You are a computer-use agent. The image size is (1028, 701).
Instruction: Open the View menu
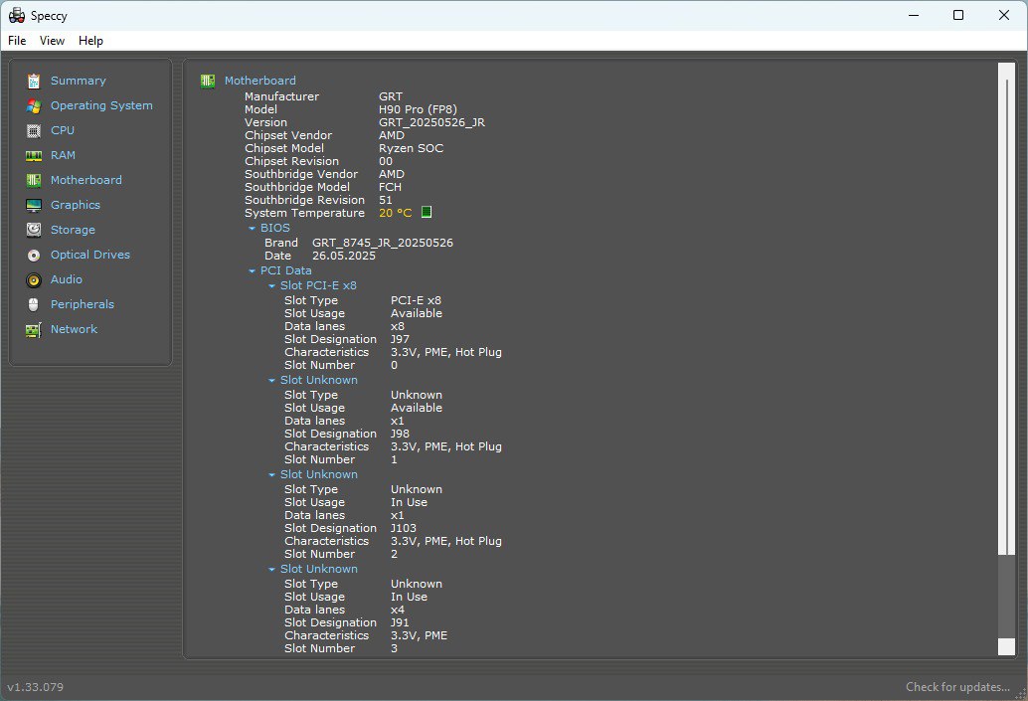coord(52,41)
